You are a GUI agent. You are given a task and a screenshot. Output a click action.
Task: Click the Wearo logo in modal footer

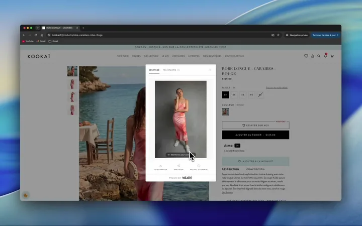point(187,178)
